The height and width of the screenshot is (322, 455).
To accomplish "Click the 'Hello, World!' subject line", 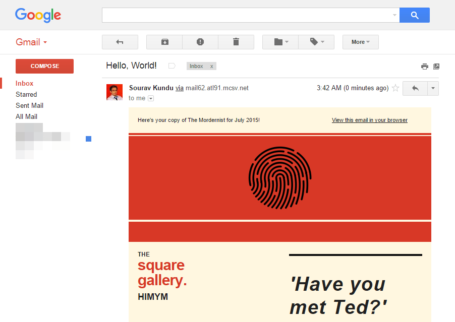I will 131,66.
